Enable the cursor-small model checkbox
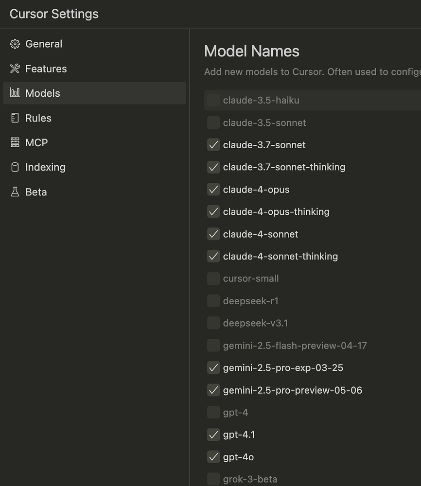The height and width of the screenshot is (486, 421). click(x=213, y=278)
